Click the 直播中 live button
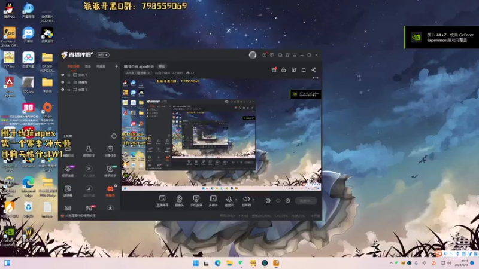 (306, 201)
